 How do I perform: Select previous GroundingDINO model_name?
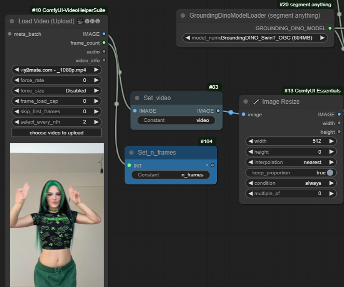[187, 38]
